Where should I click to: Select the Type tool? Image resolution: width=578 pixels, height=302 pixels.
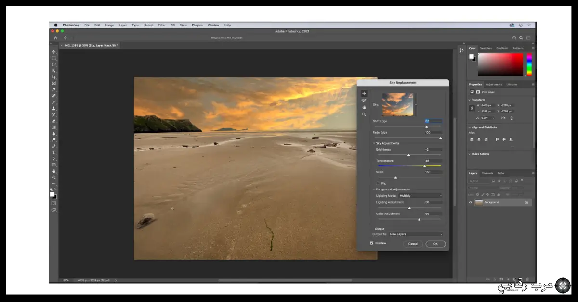coord(54,152)
